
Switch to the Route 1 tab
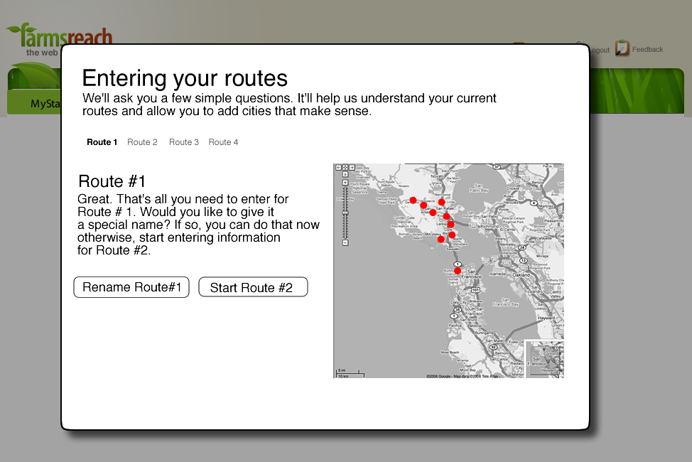tap(102, 142)
